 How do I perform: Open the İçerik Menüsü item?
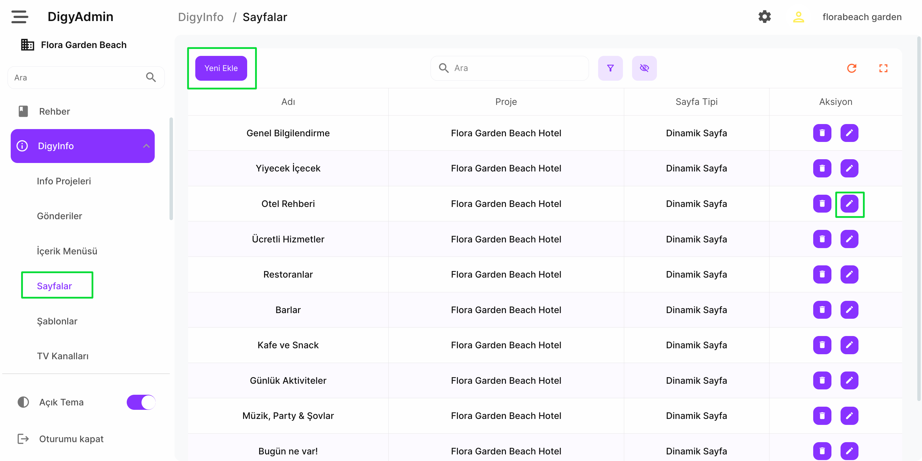[67, 251]
